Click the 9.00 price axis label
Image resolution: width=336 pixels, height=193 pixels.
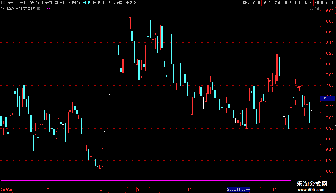coord(329,10)
